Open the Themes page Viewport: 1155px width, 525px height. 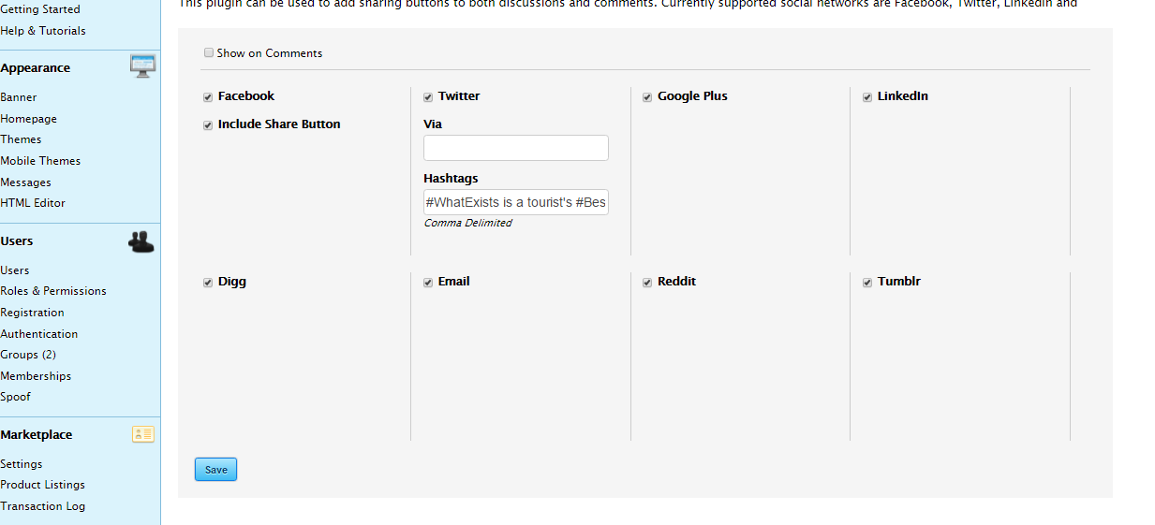(x=21, y=139)
